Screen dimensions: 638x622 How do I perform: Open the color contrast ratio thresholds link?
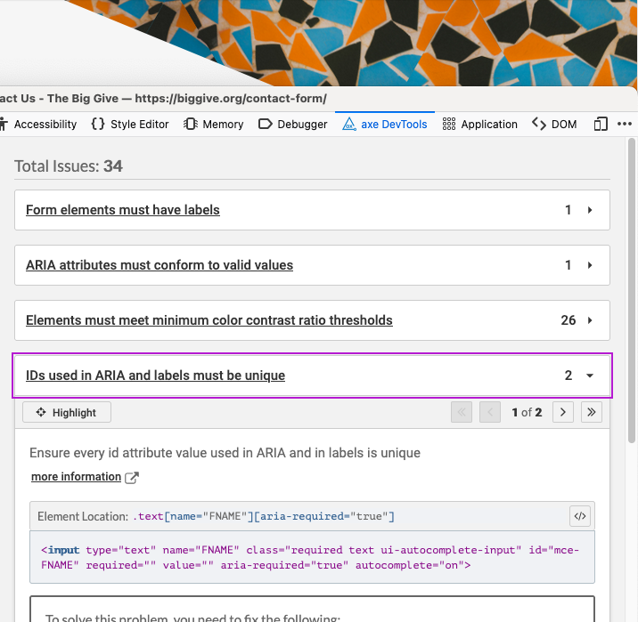click(209, 320)
